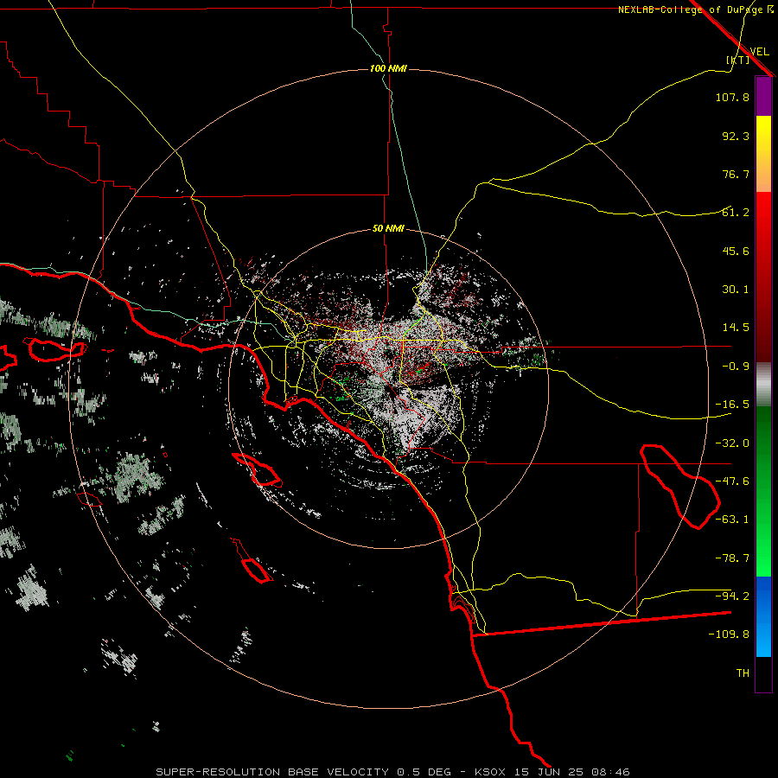Viewport: 778px width, 778px height.
Task: Pick the blue segment of the color scale
Action: [x=763, y=616]
